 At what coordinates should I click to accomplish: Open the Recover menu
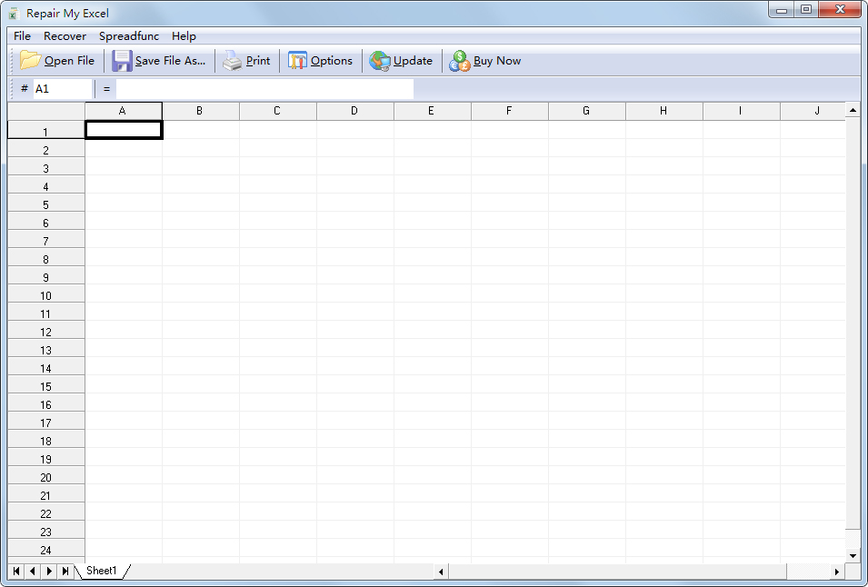click(65, 36)
